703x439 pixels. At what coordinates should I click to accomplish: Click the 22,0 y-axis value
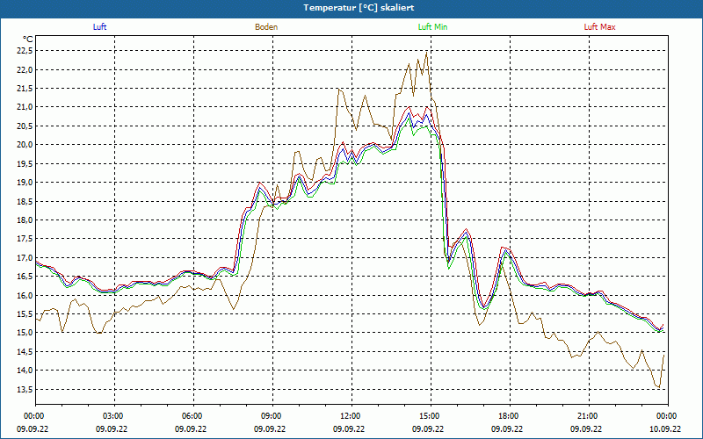click(24, 69)
